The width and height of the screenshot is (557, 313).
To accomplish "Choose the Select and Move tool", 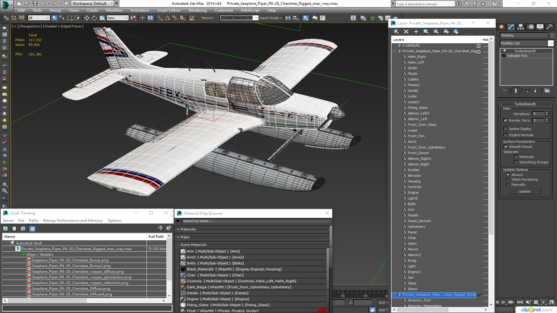I will pyautogui.click(x=86, y=18).
